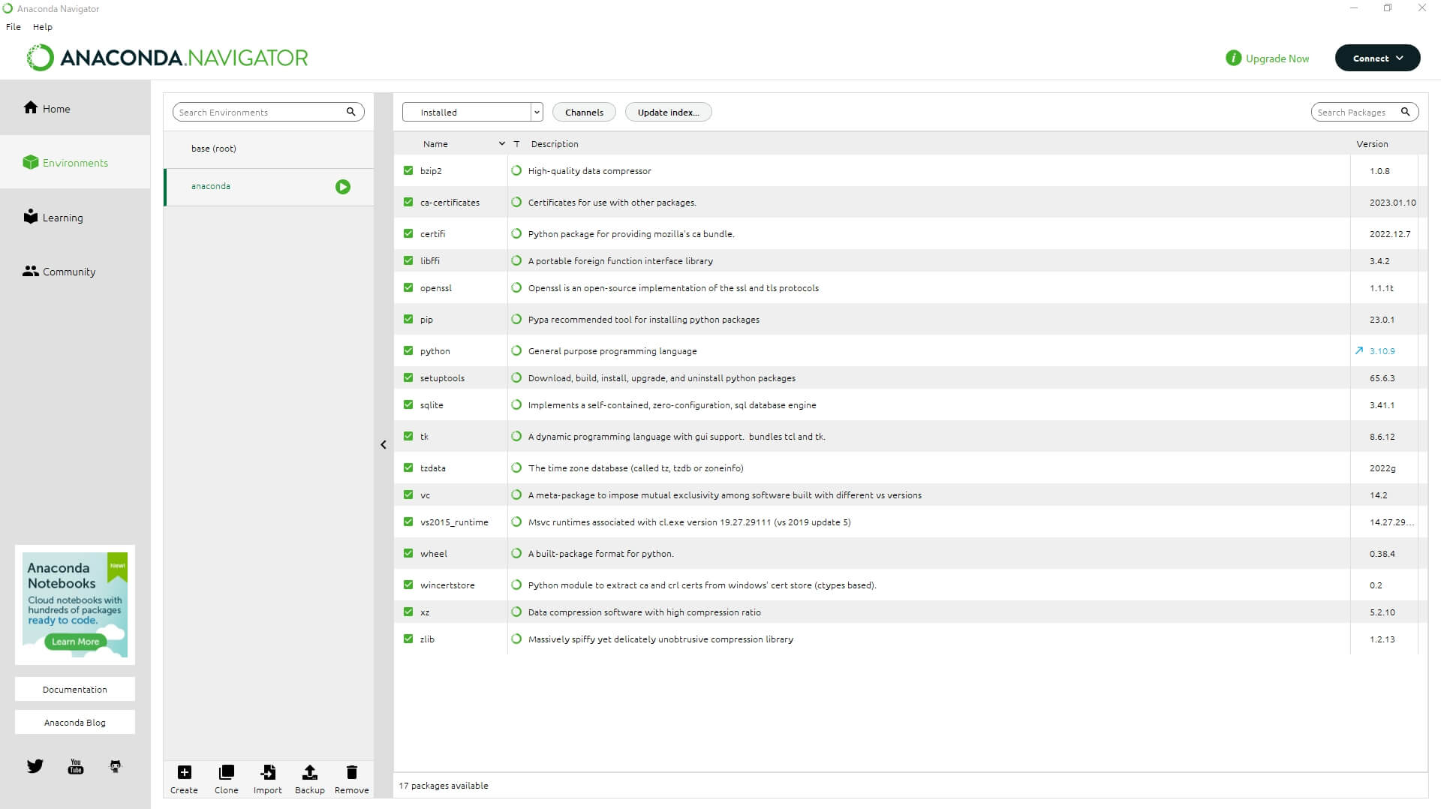Collapse the environments panel arrow
This screenshot has width=1441, height=809.
click(384, 445)
